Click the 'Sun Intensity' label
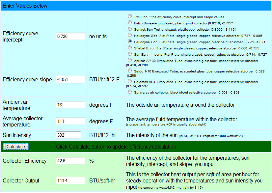This screenshot has height=193, width=272. 17,135
